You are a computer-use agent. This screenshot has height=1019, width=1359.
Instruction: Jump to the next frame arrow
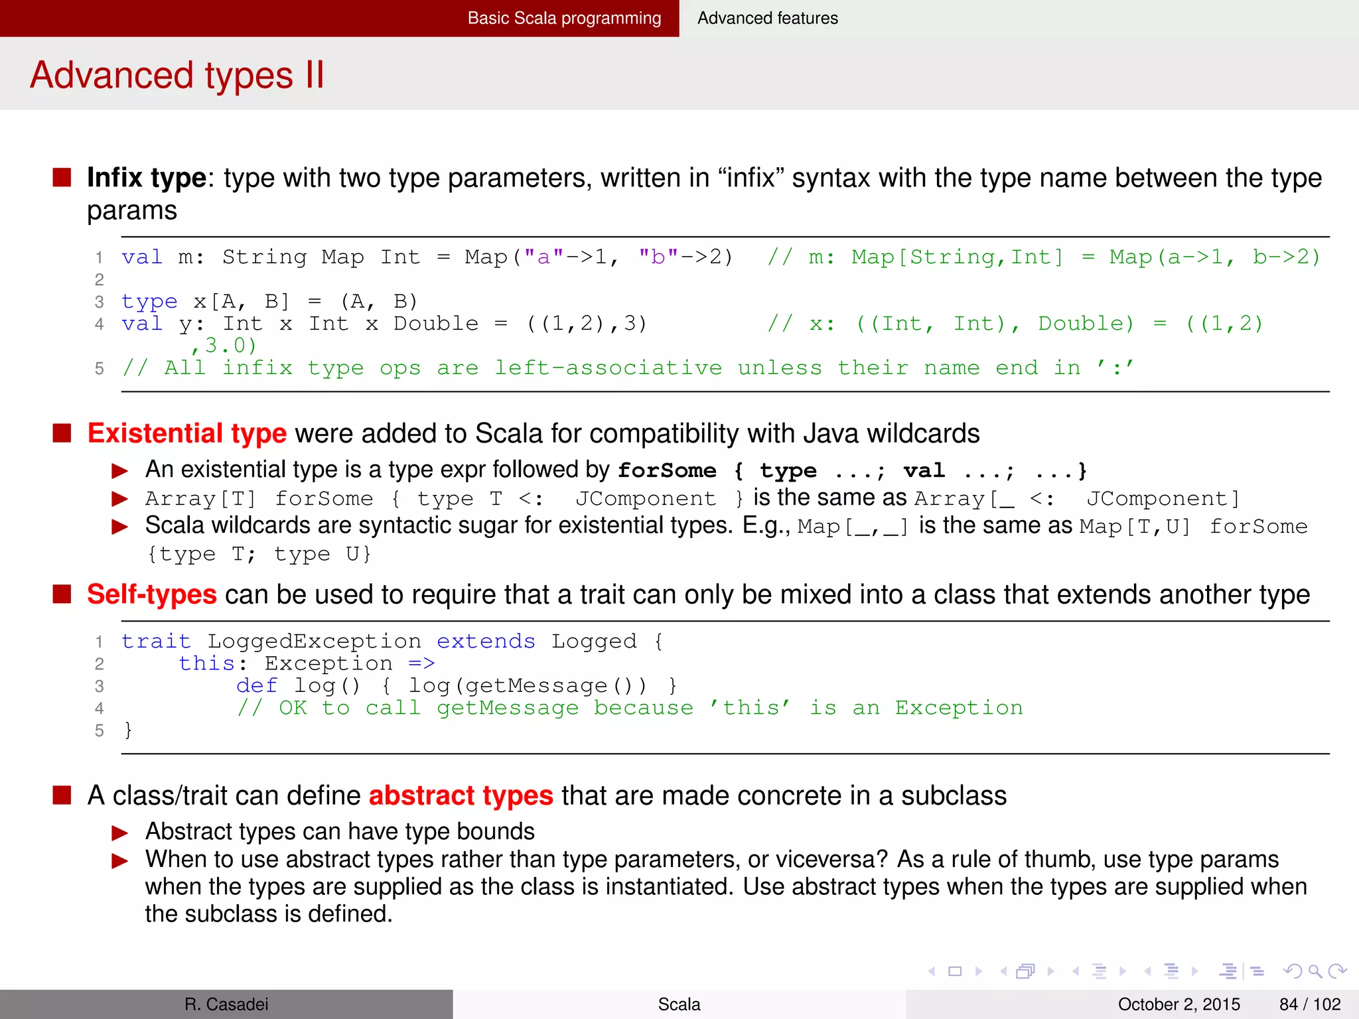(1050, 971)
